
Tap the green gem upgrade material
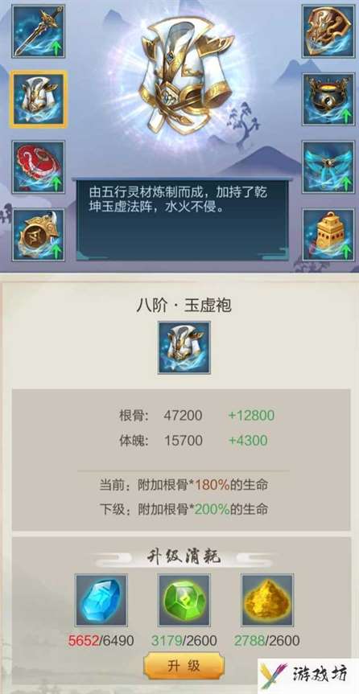[184, 600]
